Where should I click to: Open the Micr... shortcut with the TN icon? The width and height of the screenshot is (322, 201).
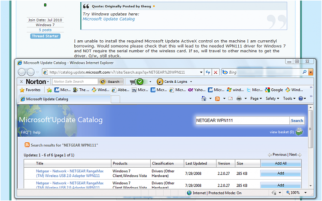140,90
